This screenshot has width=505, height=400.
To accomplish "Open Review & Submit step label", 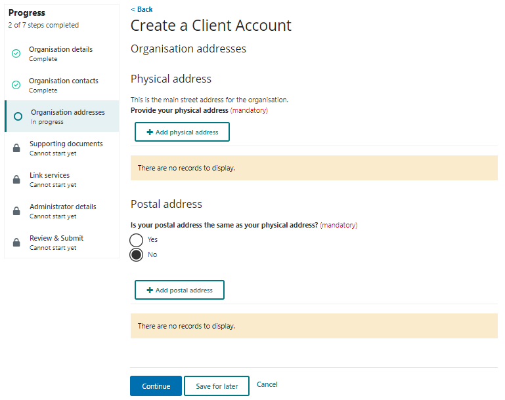I will point(56,238).
